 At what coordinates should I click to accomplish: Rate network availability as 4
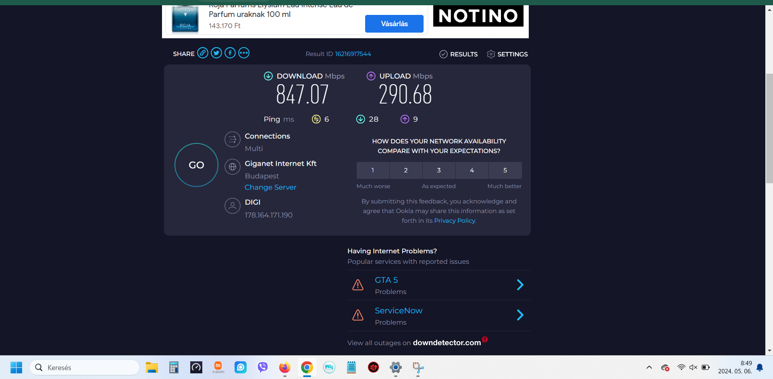pos(472,170)
